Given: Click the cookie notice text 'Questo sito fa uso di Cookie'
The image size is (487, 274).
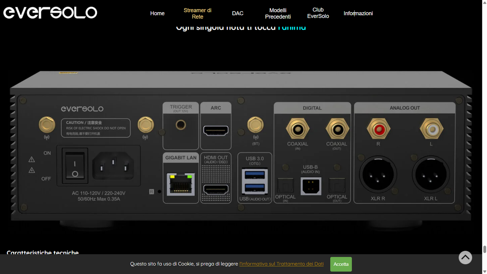Looking at the screenshot, I should 162,264.
